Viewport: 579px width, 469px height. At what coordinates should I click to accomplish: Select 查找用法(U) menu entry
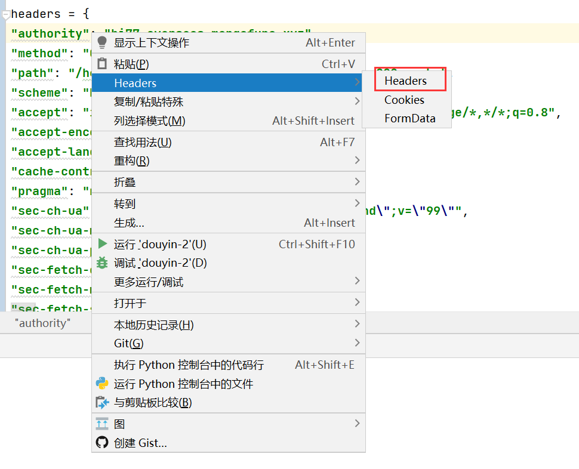pyautogui.click(x=143, y=142)
